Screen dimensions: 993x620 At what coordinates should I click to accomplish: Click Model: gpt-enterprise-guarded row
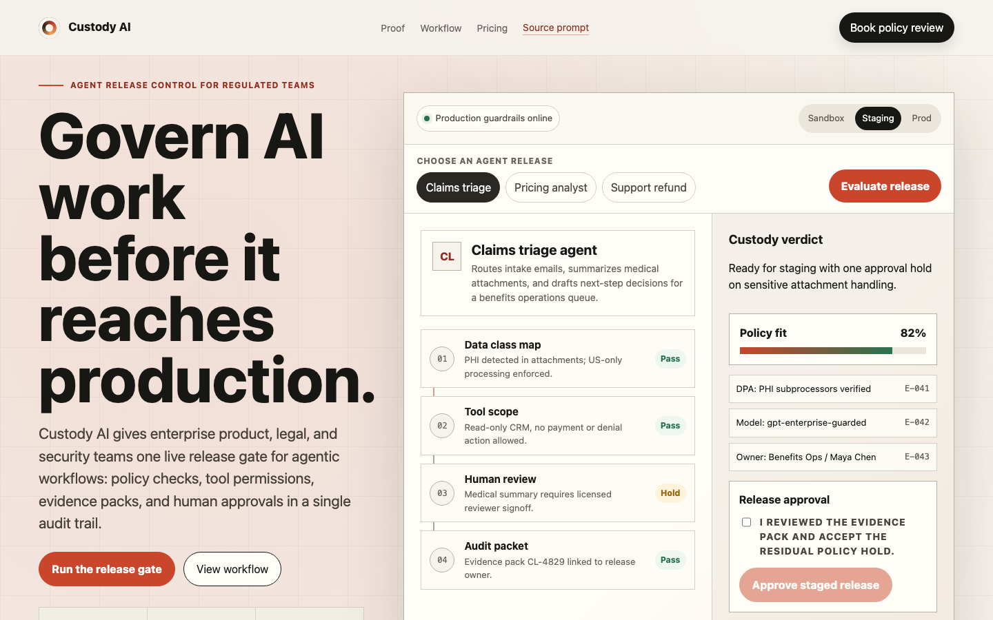[833, 423]
